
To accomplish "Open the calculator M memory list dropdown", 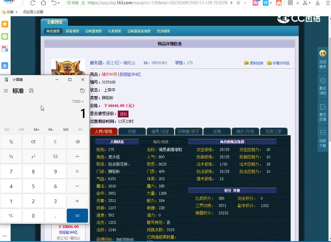I will (x=81, y=129).
